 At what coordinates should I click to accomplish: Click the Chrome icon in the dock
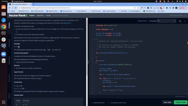pos(4,26)
